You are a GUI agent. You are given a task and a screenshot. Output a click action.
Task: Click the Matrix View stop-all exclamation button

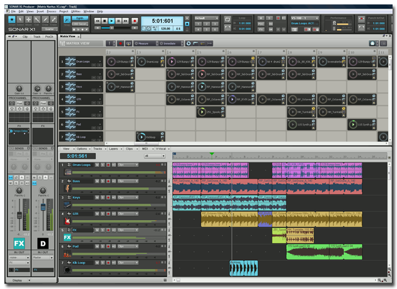click(x=110, y=43)
